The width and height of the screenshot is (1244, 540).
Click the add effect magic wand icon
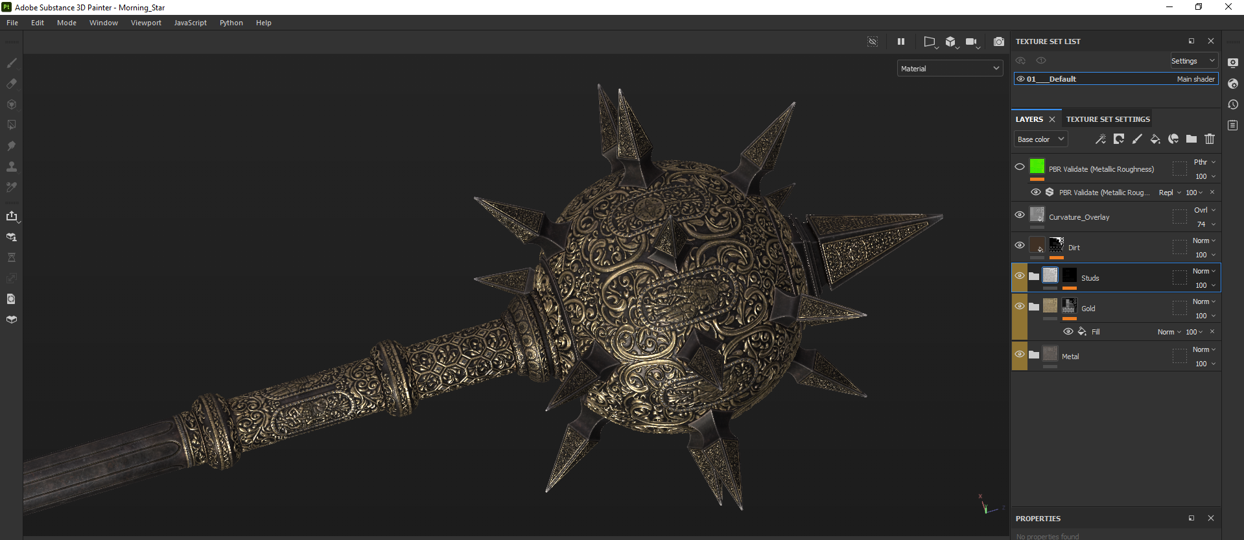click(x=1101, y=139)
